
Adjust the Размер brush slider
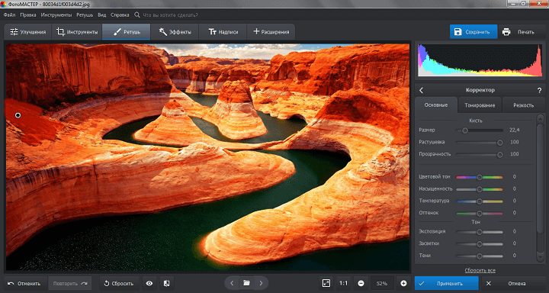(480, 130)
